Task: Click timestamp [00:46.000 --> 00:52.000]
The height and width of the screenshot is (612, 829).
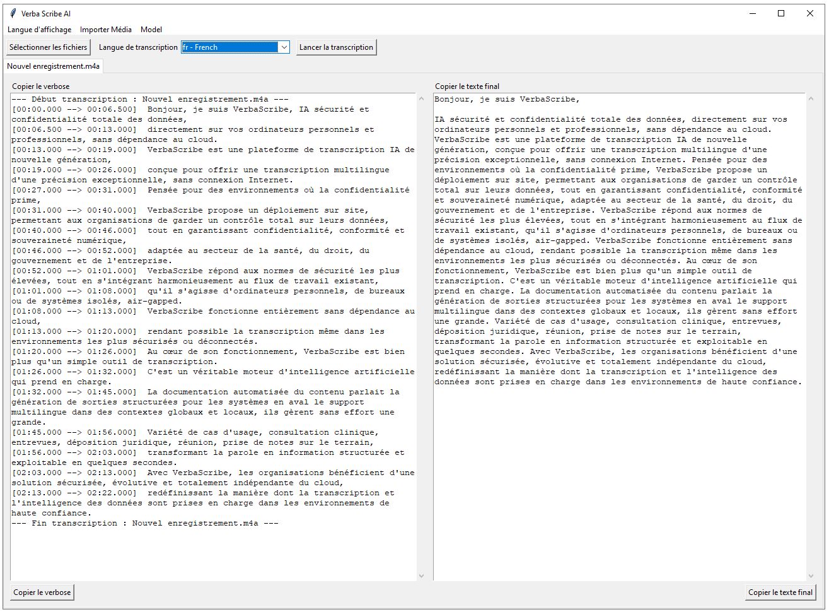Action: point(74,250)
